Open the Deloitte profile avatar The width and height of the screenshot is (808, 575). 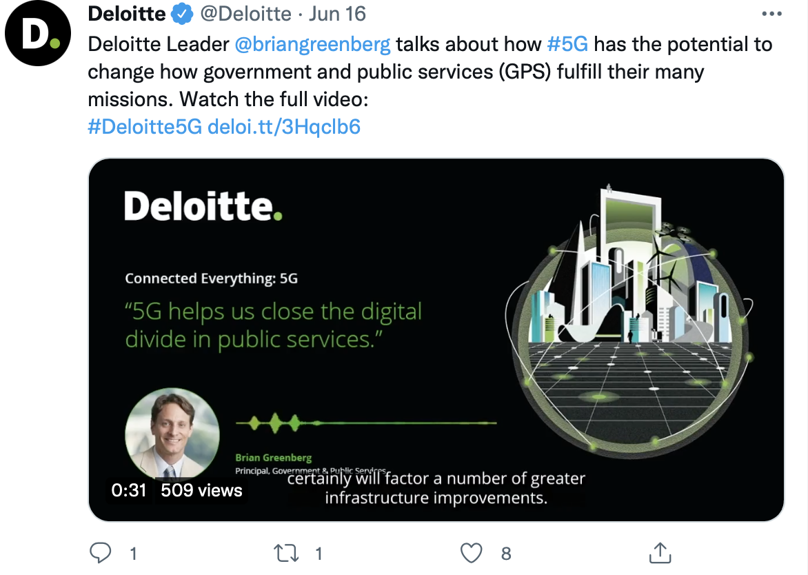coord(38,32)
